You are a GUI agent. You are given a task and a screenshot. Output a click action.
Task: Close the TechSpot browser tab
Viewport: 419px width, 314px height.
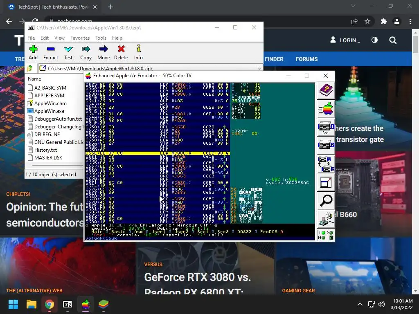[95, 7]
